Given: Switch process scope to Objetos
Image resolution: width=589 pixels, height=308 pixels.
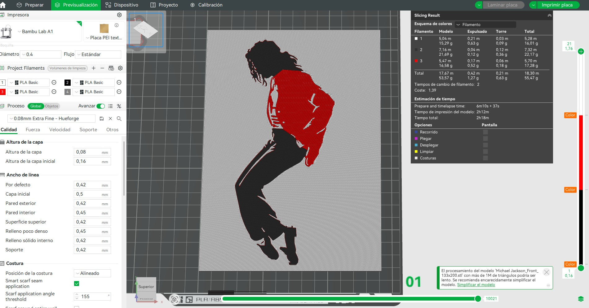Looking at the screenshot, I should coord(51,106).
